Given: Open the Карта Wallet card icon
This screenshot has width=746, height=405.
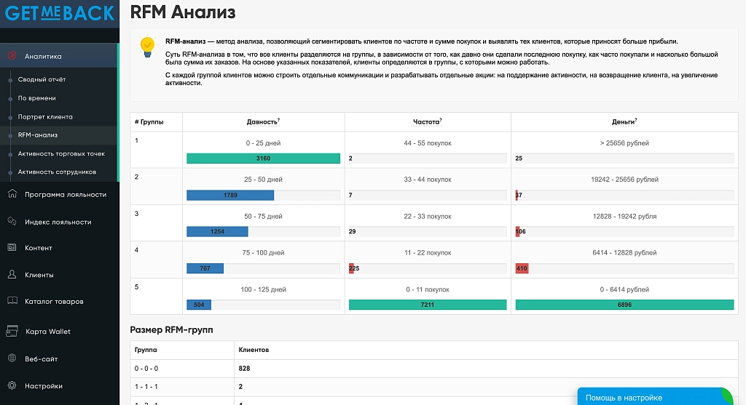Looking at the screenshot, I should 12,331.
